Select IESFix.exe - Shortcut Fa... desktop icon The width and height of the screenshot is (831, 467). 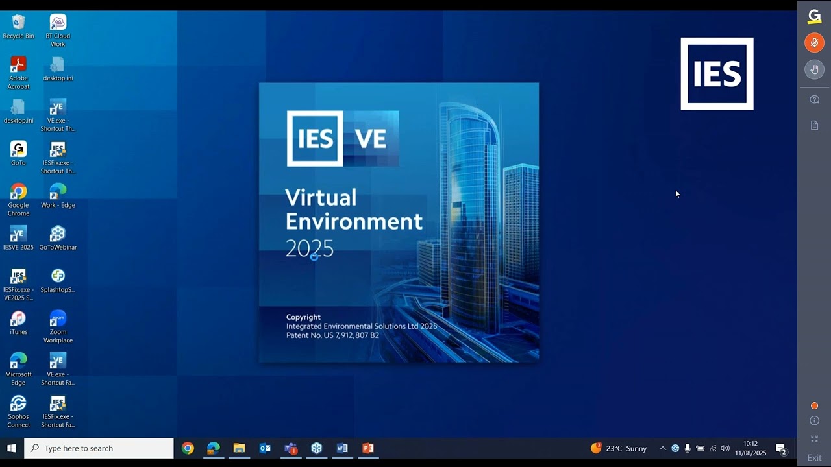click(x=58, y=412)
